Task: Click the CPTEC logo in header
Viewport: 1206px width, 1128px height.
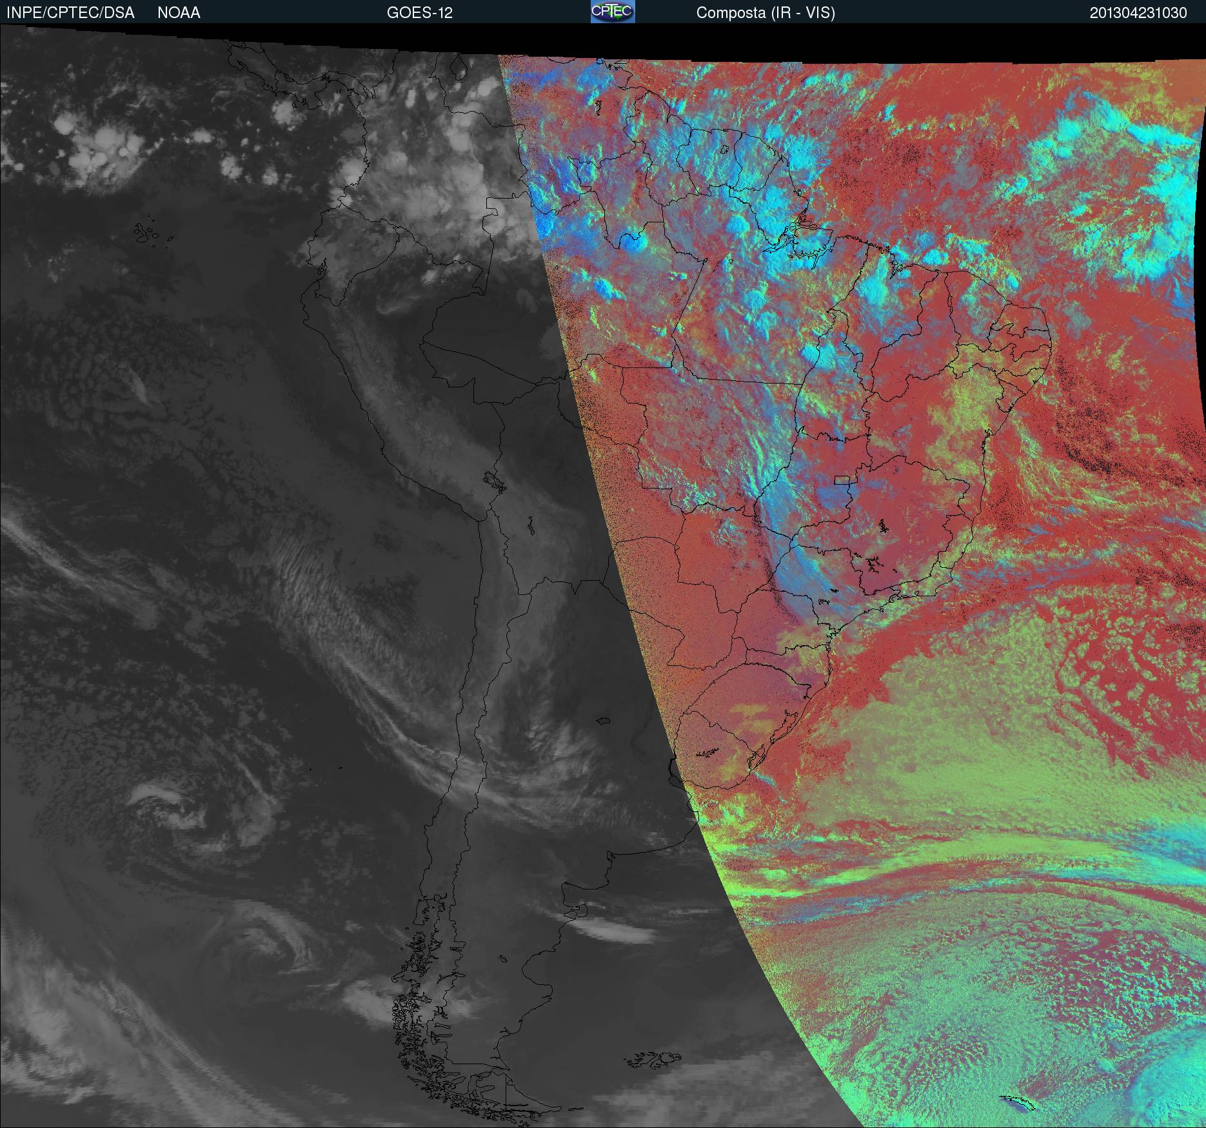Action: coord(613,12)
